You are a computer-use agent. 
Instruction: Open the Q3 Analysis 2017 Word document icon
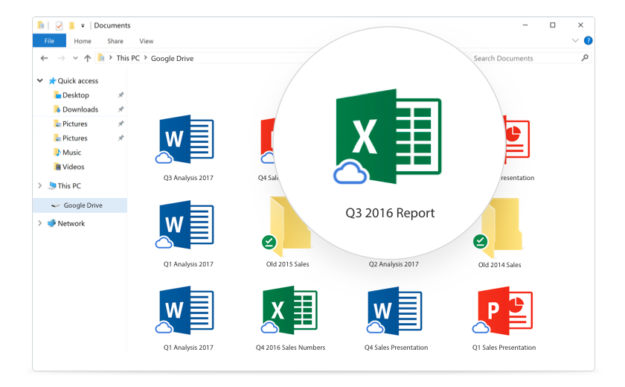(x=186, y=139)
